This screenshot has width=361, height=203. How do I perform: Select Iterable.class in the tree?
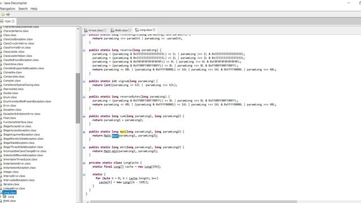click(11, 184)
